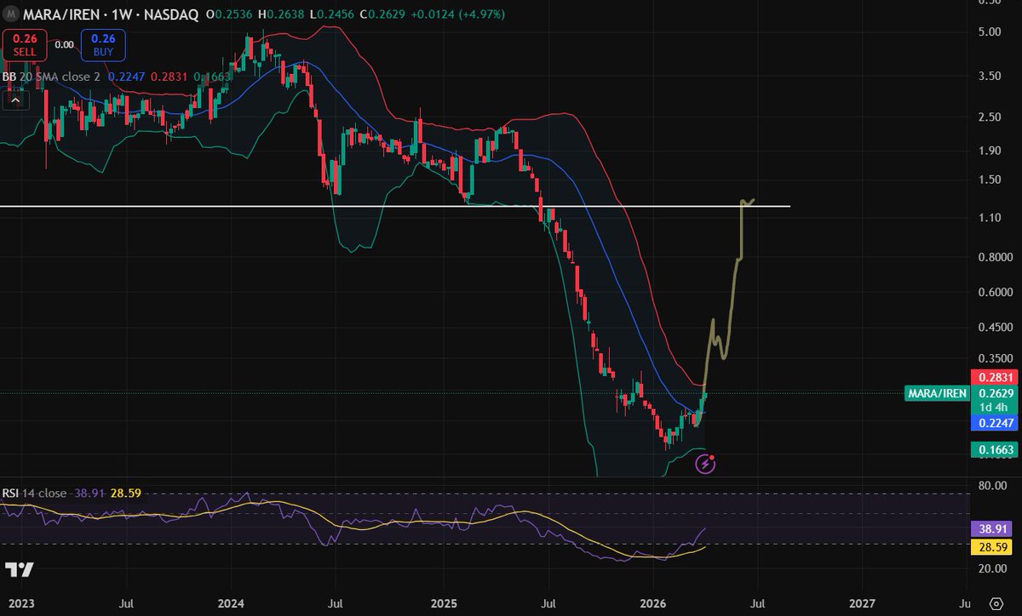This screenshot has width=1022, height=616.
Task: Click the 2024 time axis label
Action: click(232, 603)
